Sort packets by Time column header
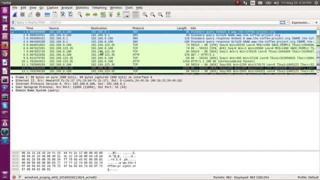Image resolution: width=320 pixels, height=180 pixels. tap(29, 28)
